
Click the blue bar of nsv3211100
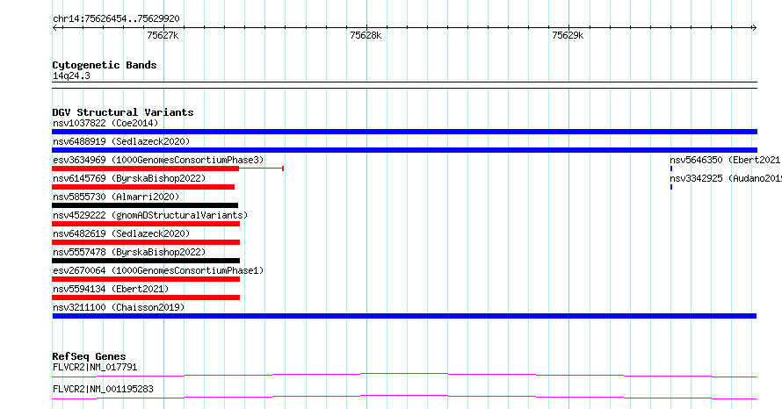pos(404,316)
